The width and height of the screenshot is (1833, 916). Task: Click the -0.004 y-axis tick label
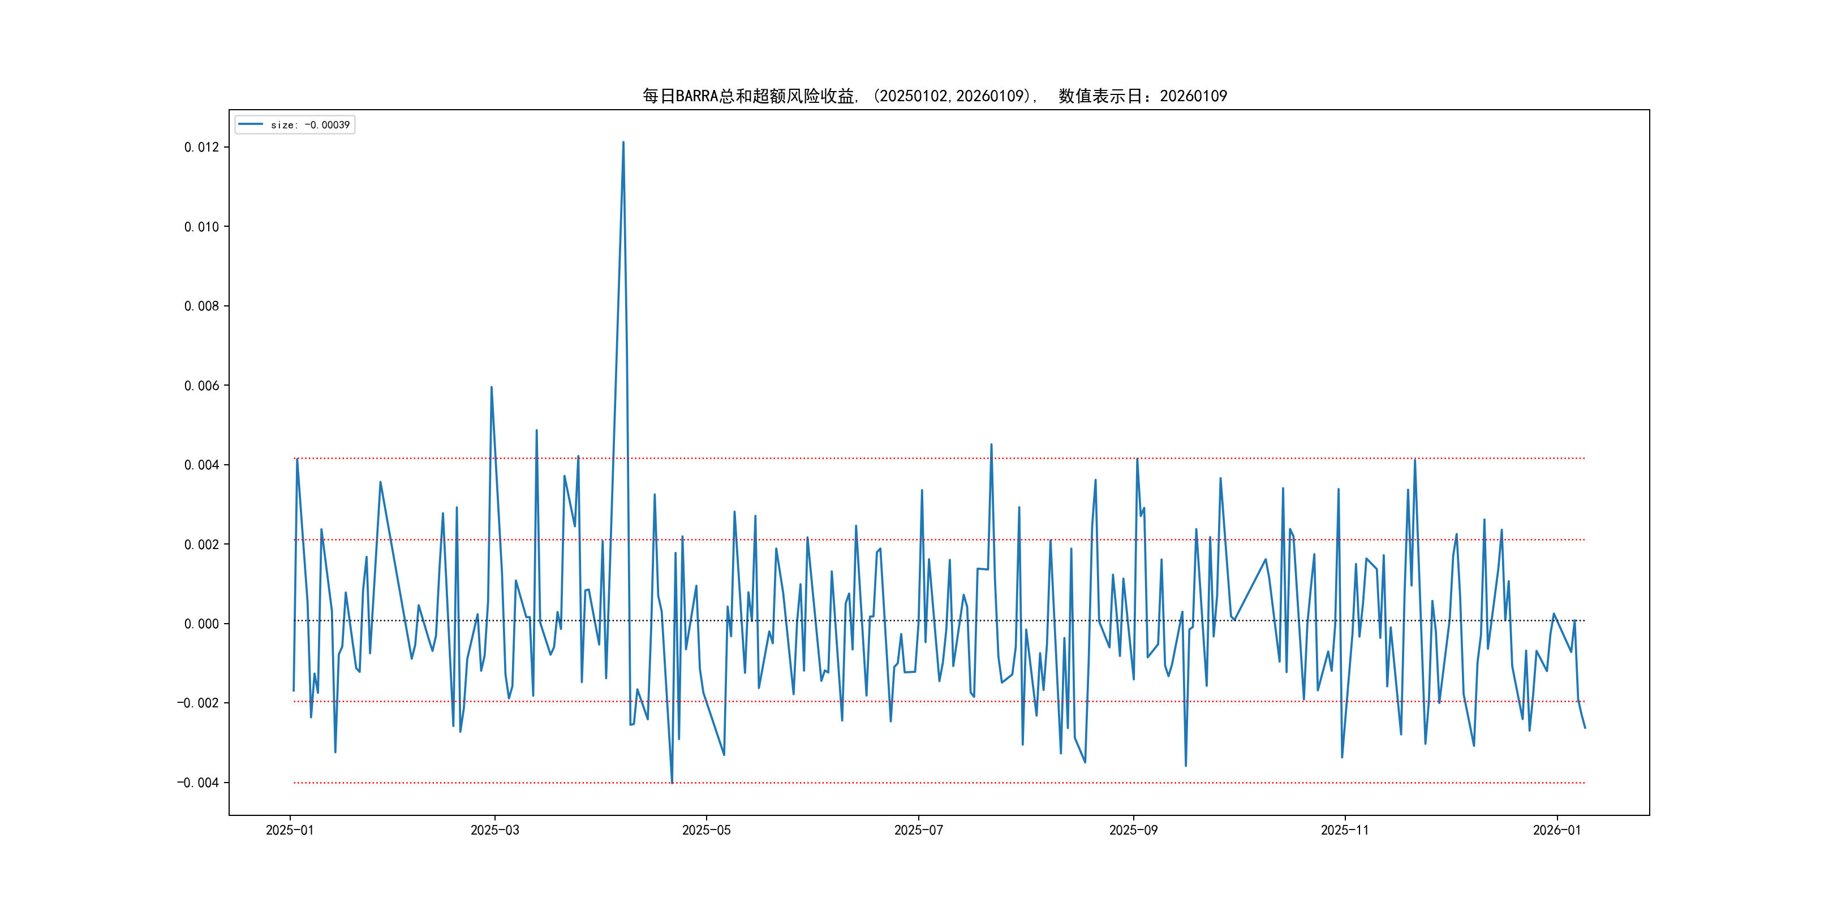tap(198, 783)
